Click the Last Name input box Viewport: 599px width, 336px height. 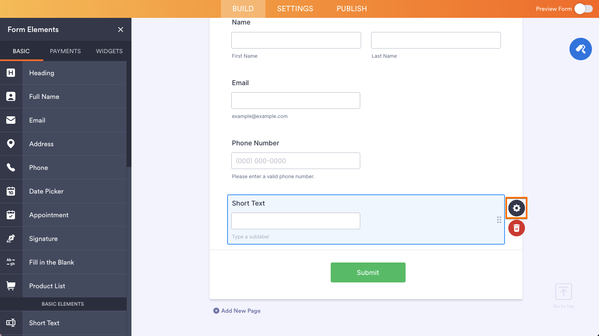436,40
